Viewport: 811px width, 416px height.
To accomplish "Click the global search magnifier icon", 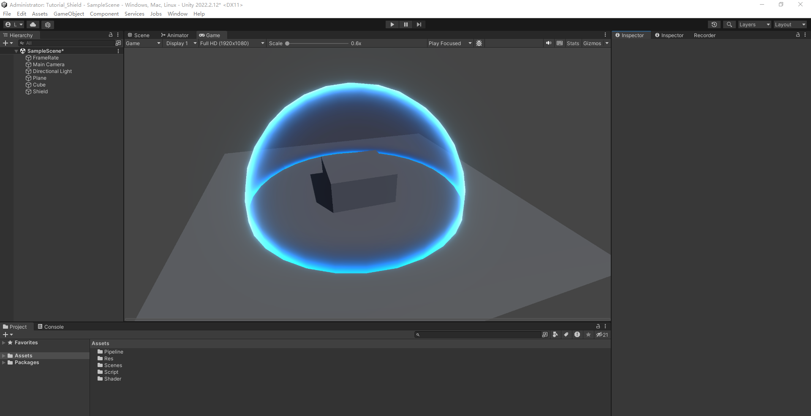I will click(x=729, y=24).
